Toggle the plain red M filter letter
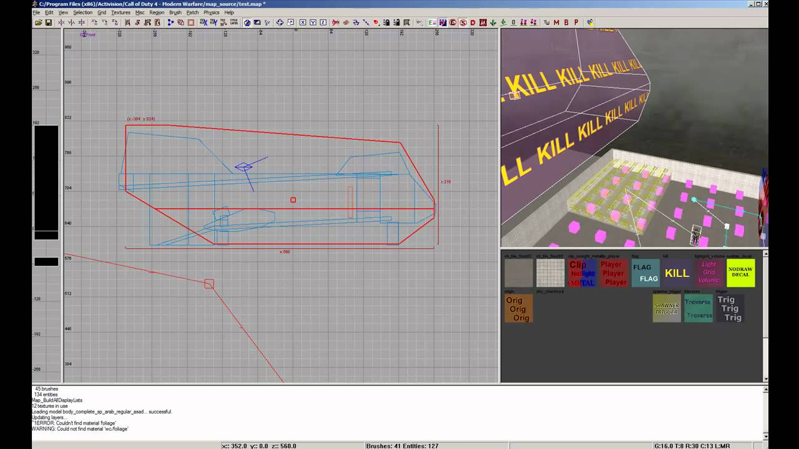This screenshot has width=799, height=449. click(556, 22)
